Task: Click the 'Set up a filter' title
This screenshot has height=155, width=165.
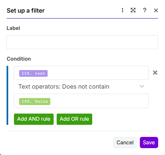Action: (x=26, y=11)
